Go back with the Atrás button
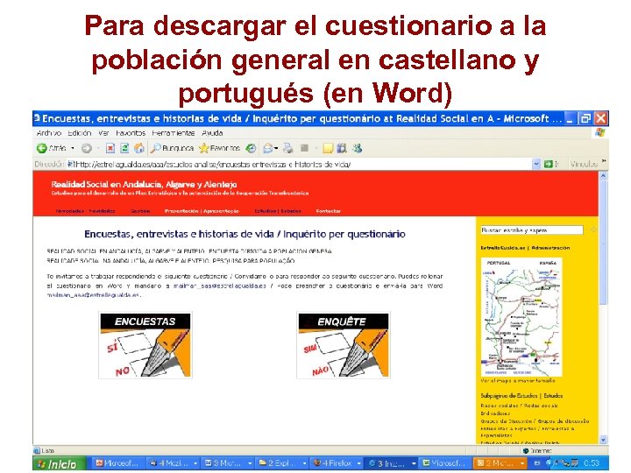631x473 pixels. pyautogui.click(x=51, y=148)
